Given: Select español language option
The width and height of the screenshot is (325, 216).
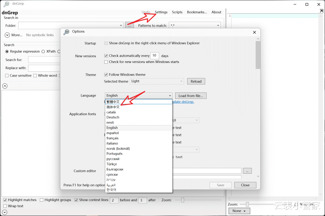Looking at the screenshot, I should pos(139,133).
